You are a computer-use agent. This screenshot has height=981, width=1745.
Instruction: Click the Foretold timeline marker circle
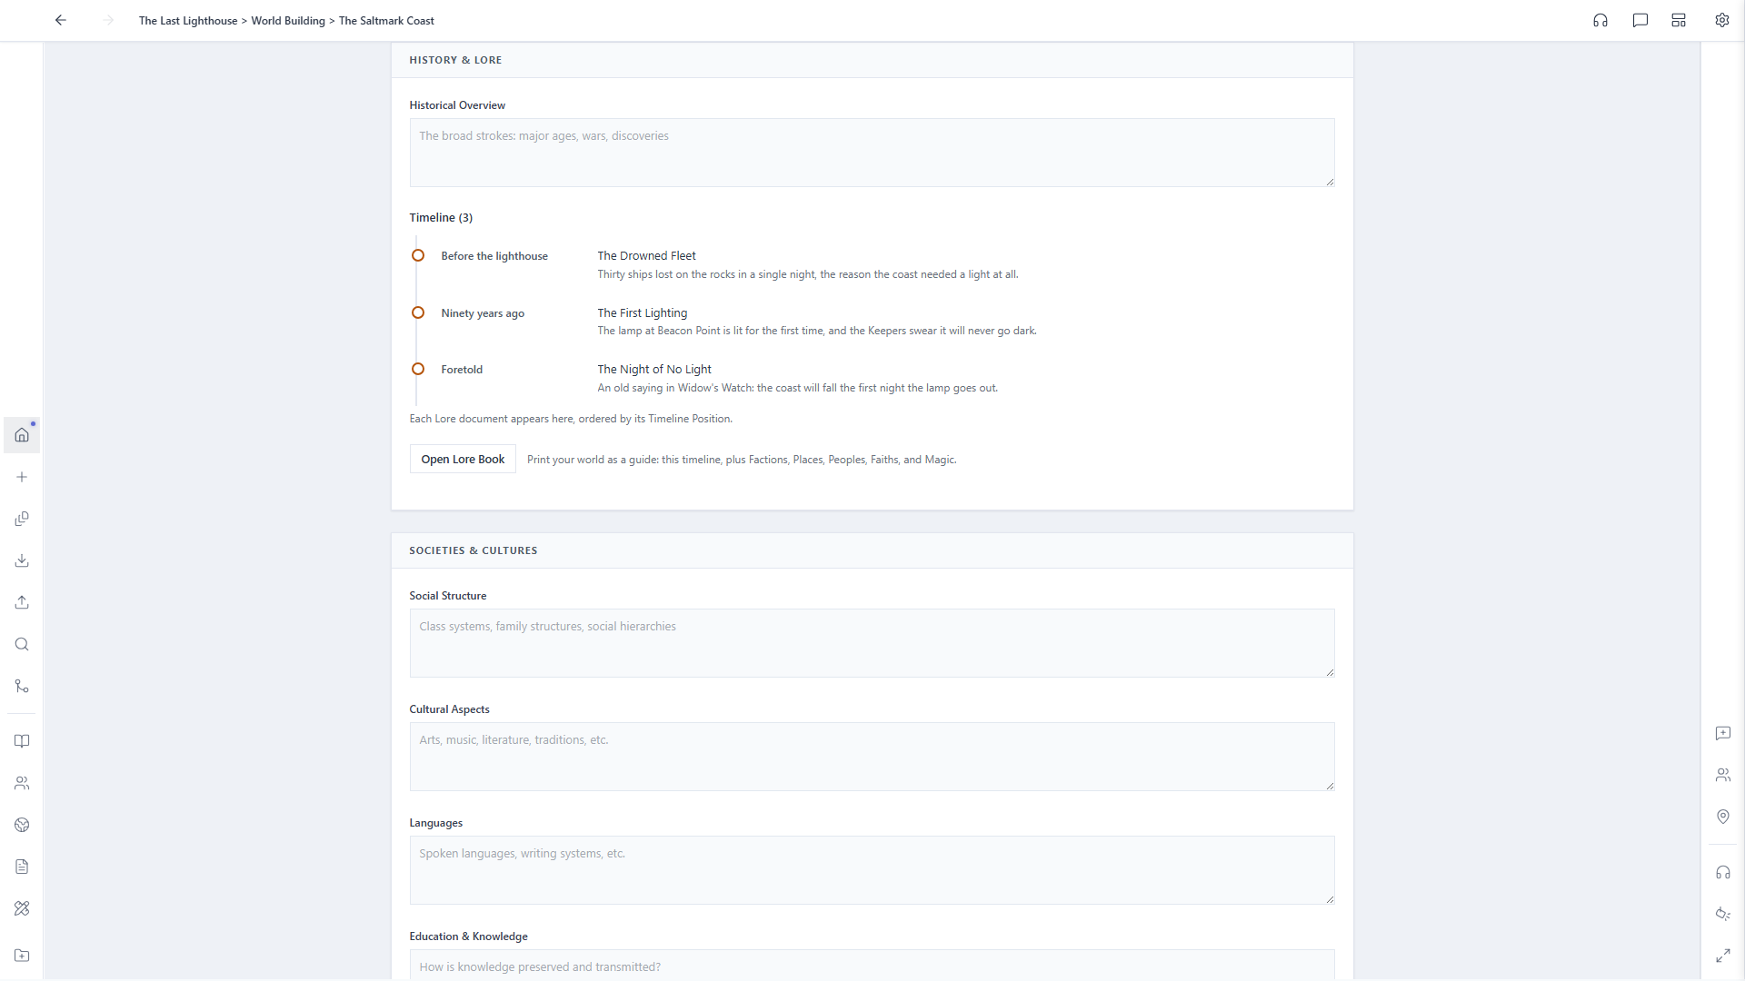pyautogui.click(x=418, y=369)
